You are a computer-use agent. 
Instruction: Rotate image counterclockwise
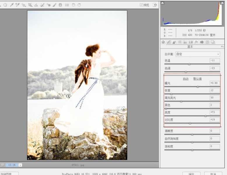[x=74, y=5]
